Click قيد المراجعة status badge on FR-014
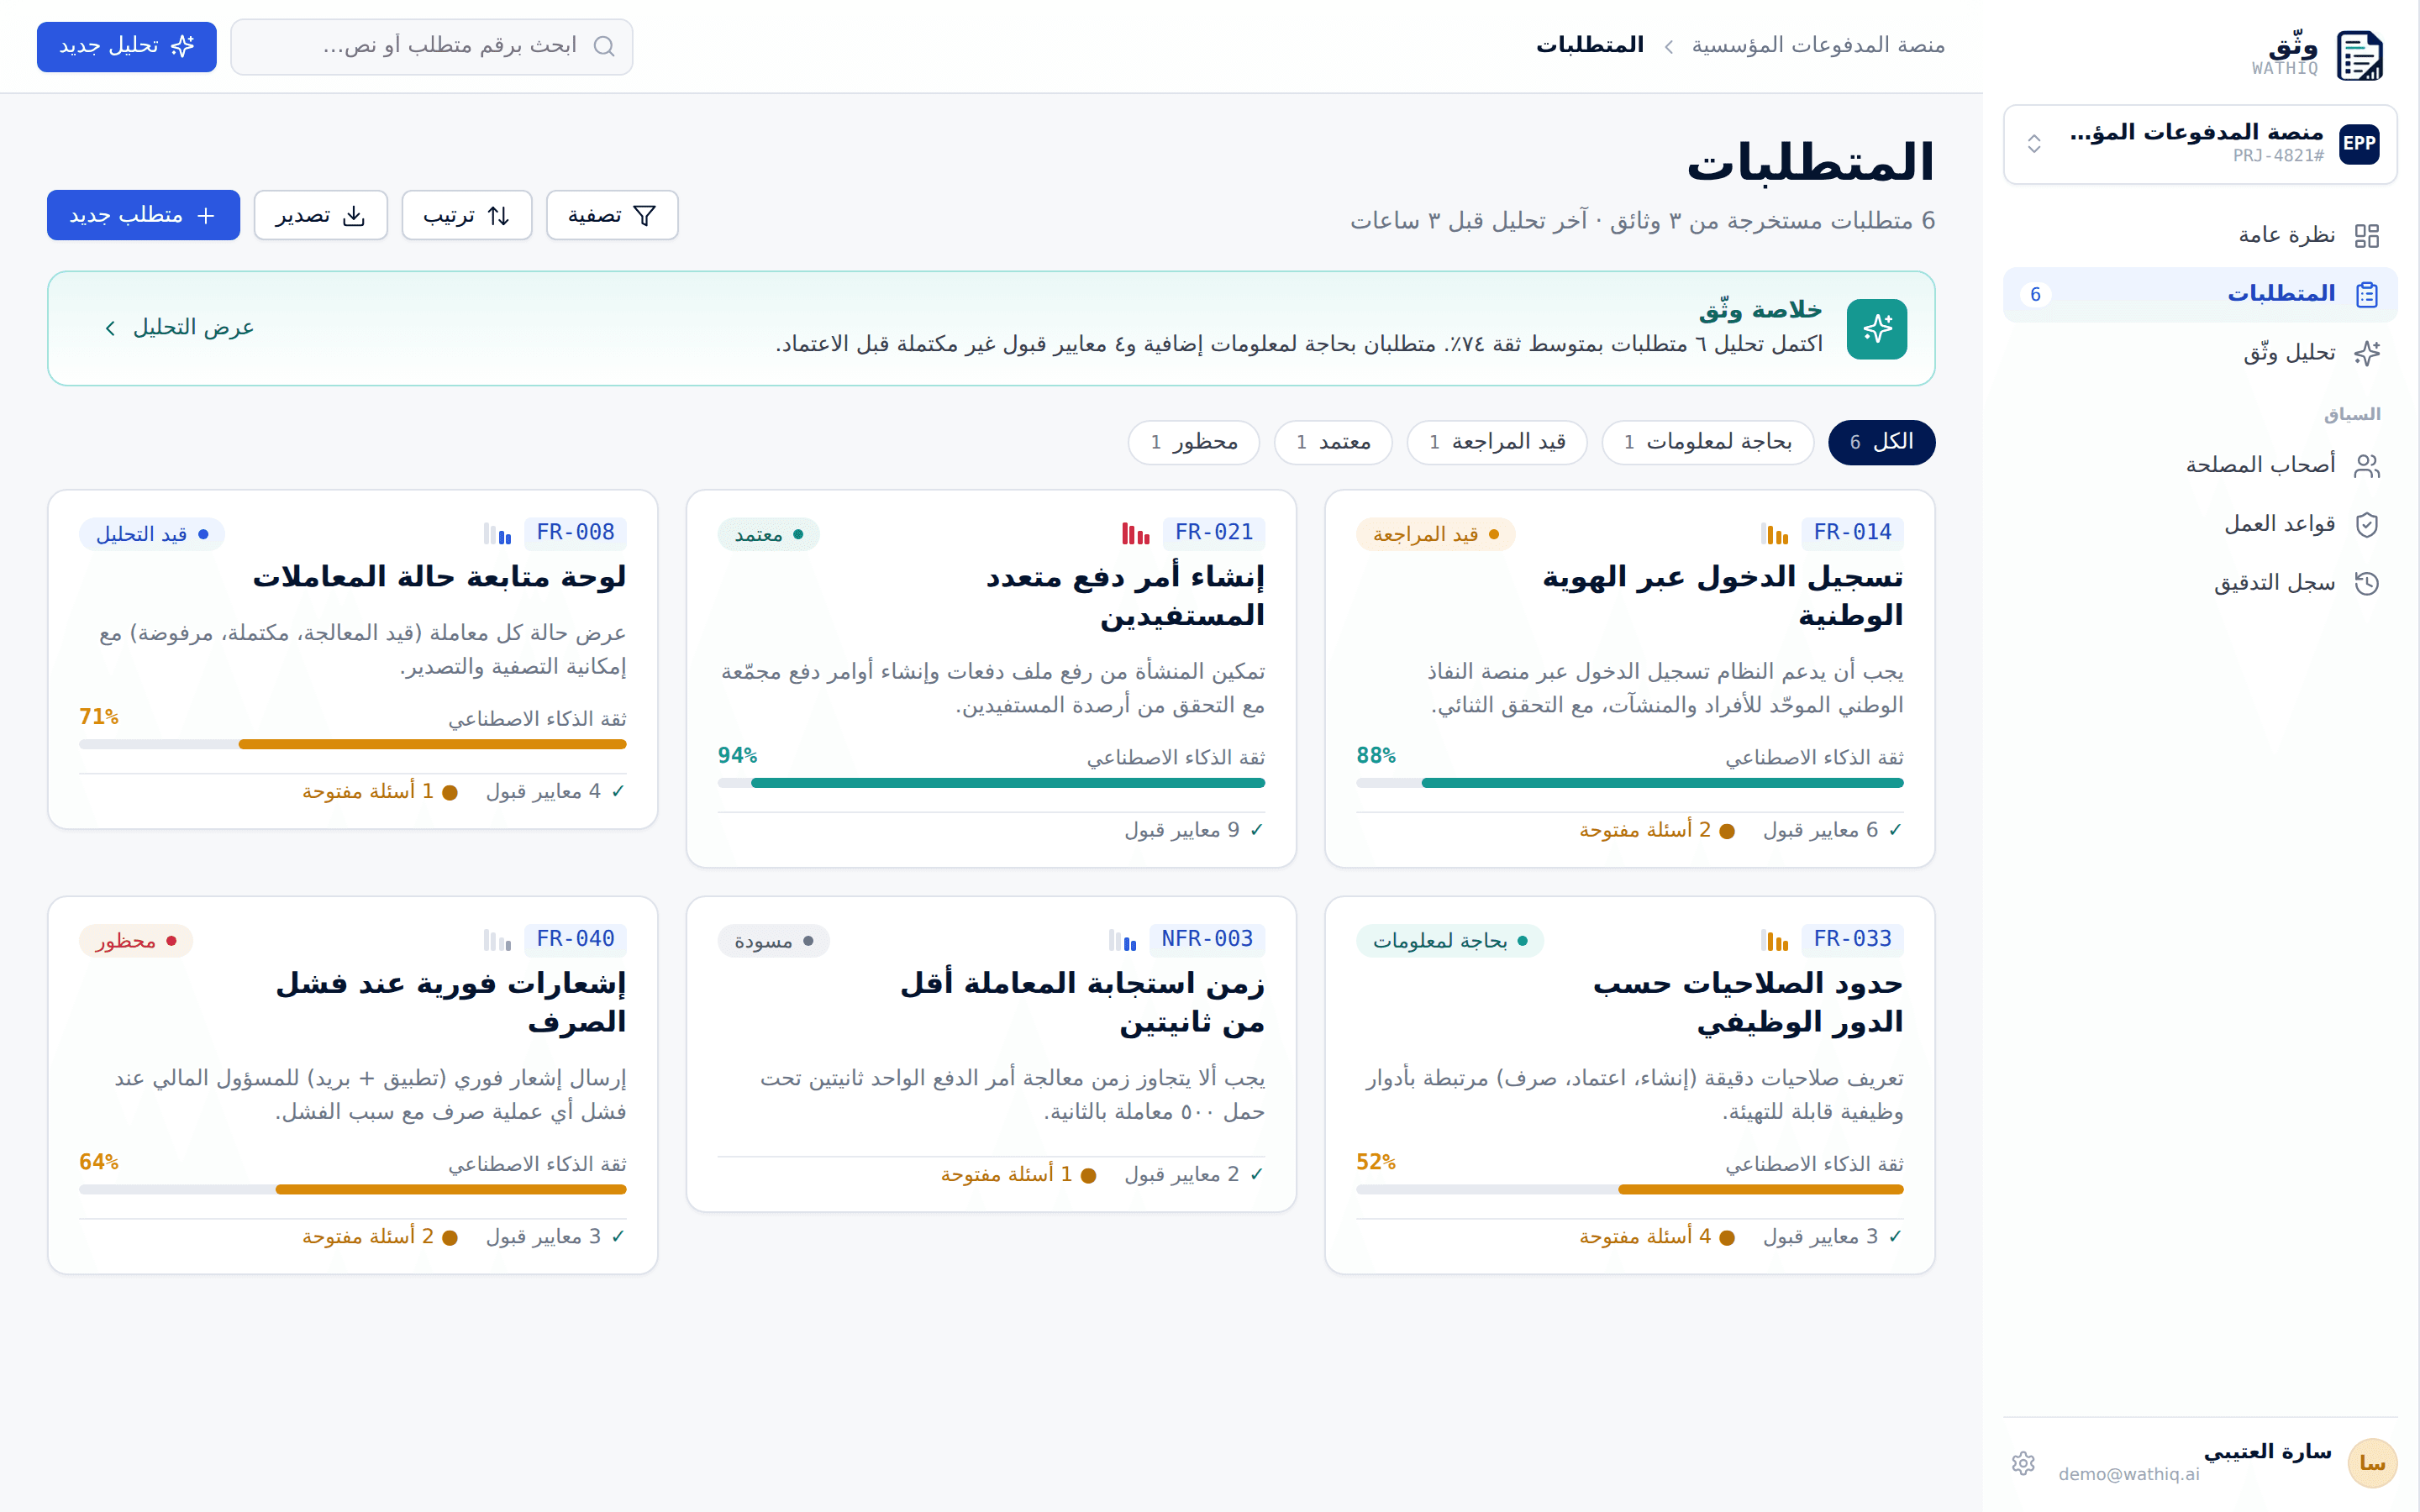The width and height of the screenshot is (2420, 1512). [x=1436, y=534]
